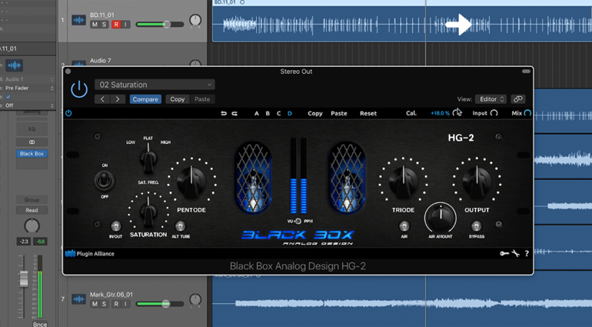This screenshot has height=327, width=592.
Task: Click the Reset button in plugin toolbar
Action: coord(368,113)
